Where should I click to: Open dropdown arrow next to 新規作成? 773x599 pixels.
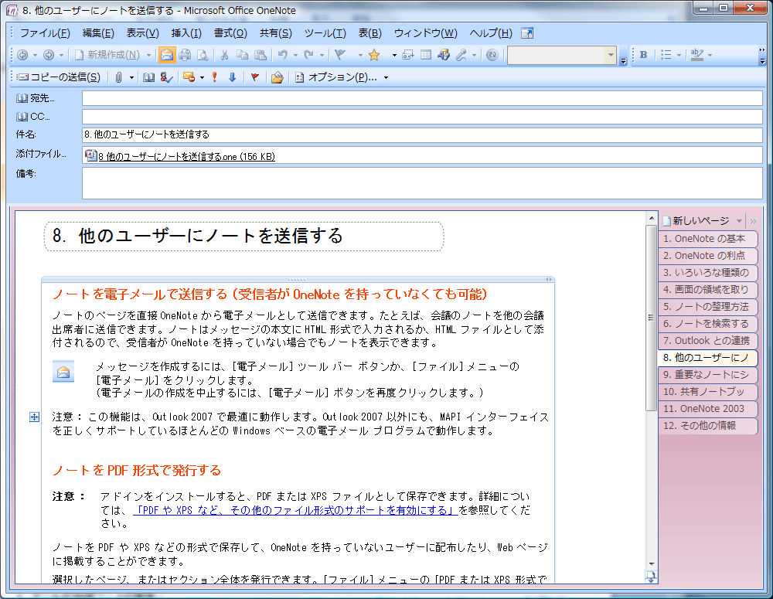(148, 55)
